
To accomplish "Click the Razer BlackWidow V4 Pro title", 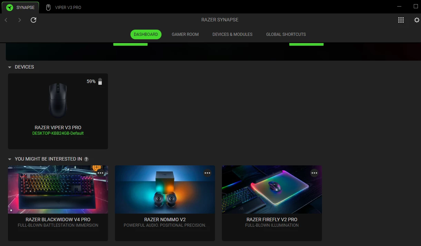I will 58,219.
